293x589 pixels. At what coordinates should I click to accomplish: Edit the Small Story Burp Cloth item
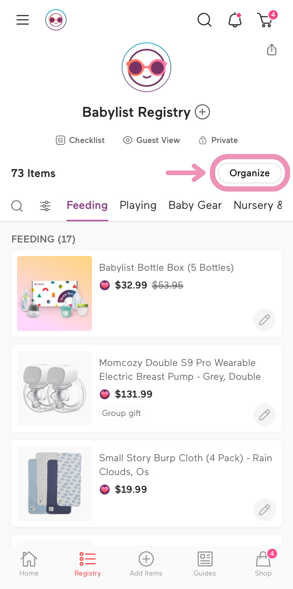click(x=264, y=510)
